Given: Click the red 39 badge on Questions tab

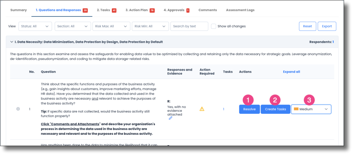Looking at the screenshot, I should (x=85, y=10).
